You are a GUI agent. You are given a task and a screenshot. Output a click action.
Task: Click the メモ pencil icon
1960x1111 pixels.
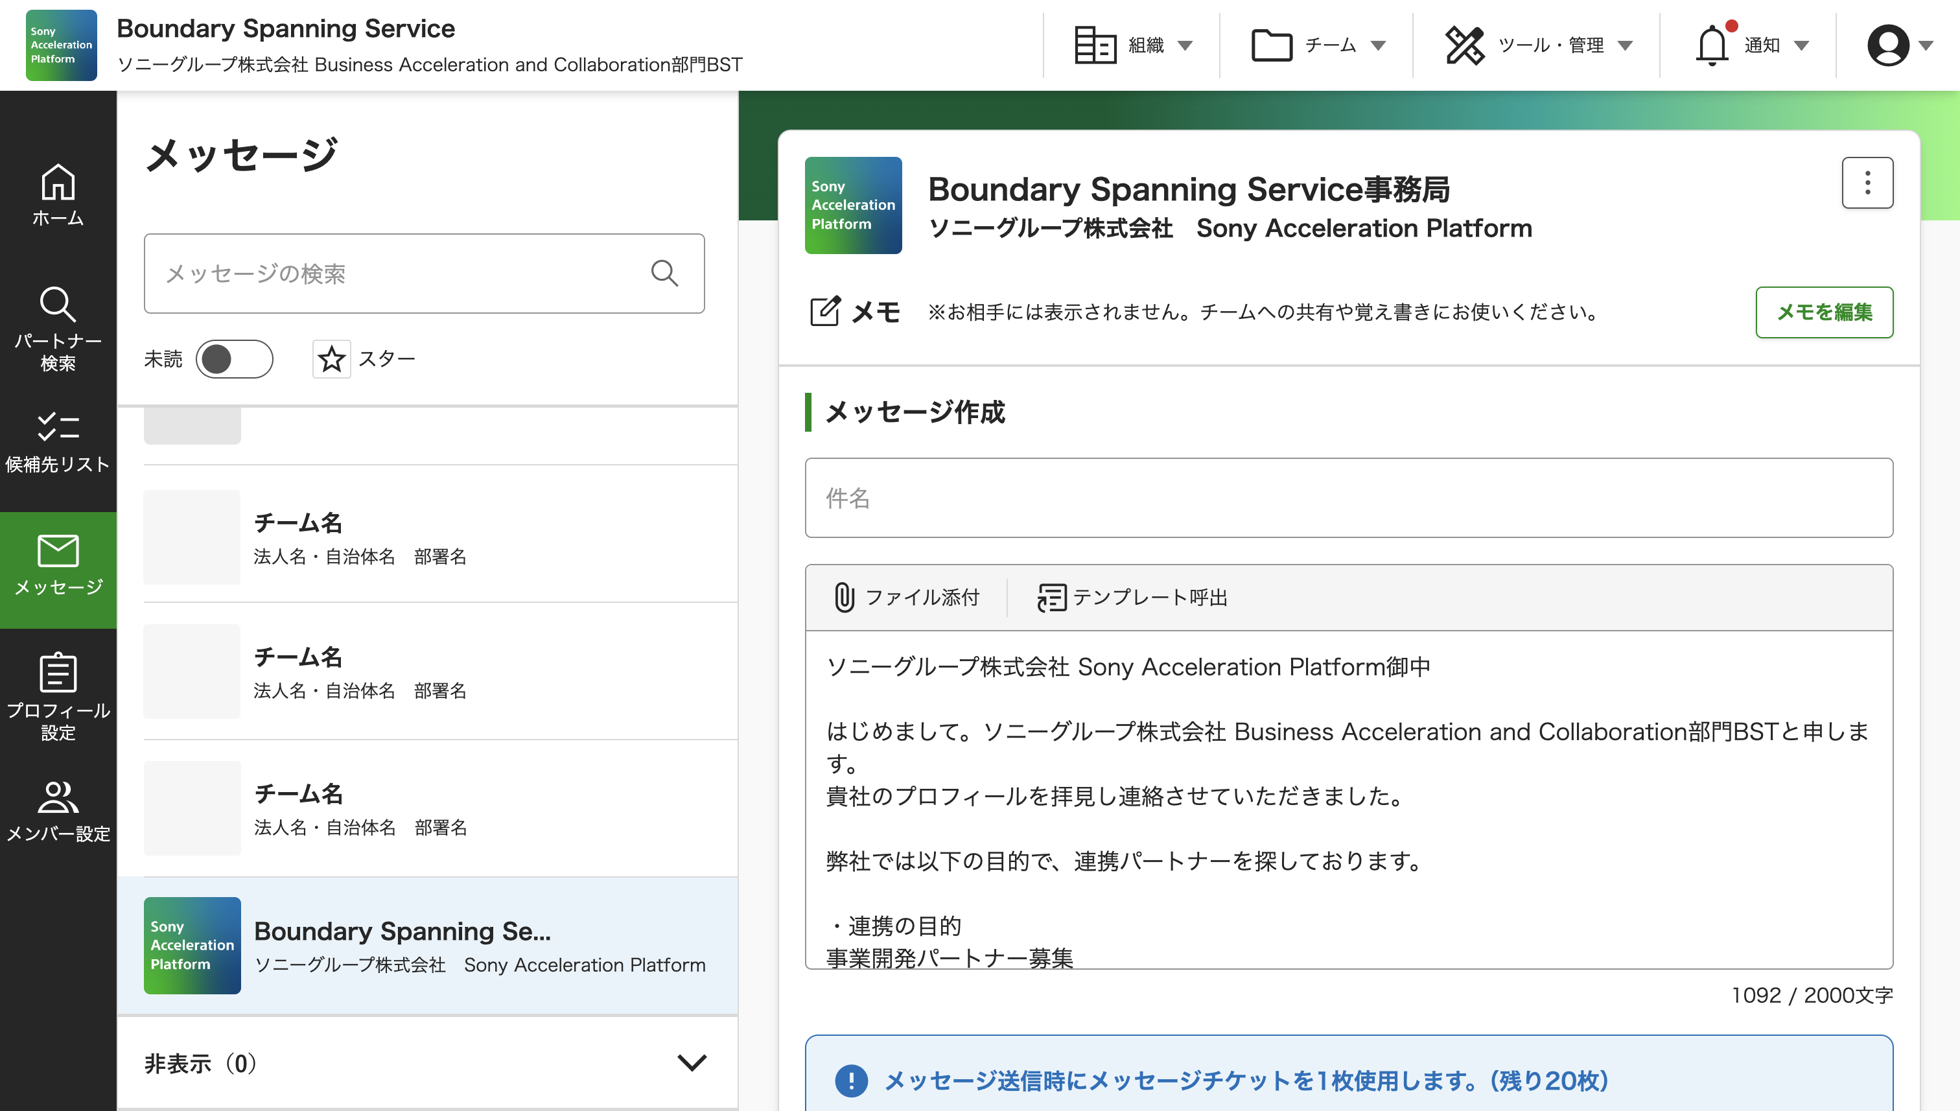[824, 311]
